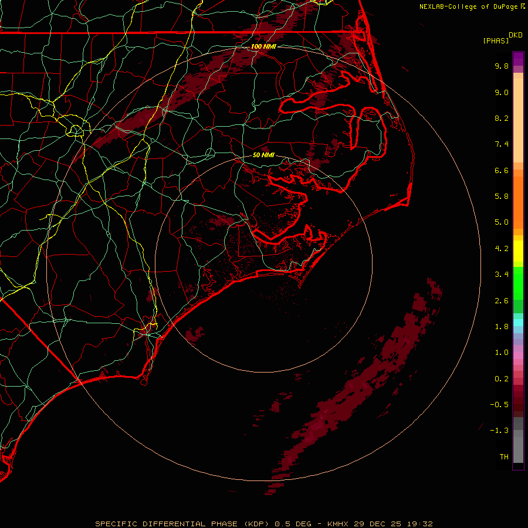The height and width of the screenshot is (528, 528).
Task: Click the [PHAS] units label
Action: coord(496,41)
